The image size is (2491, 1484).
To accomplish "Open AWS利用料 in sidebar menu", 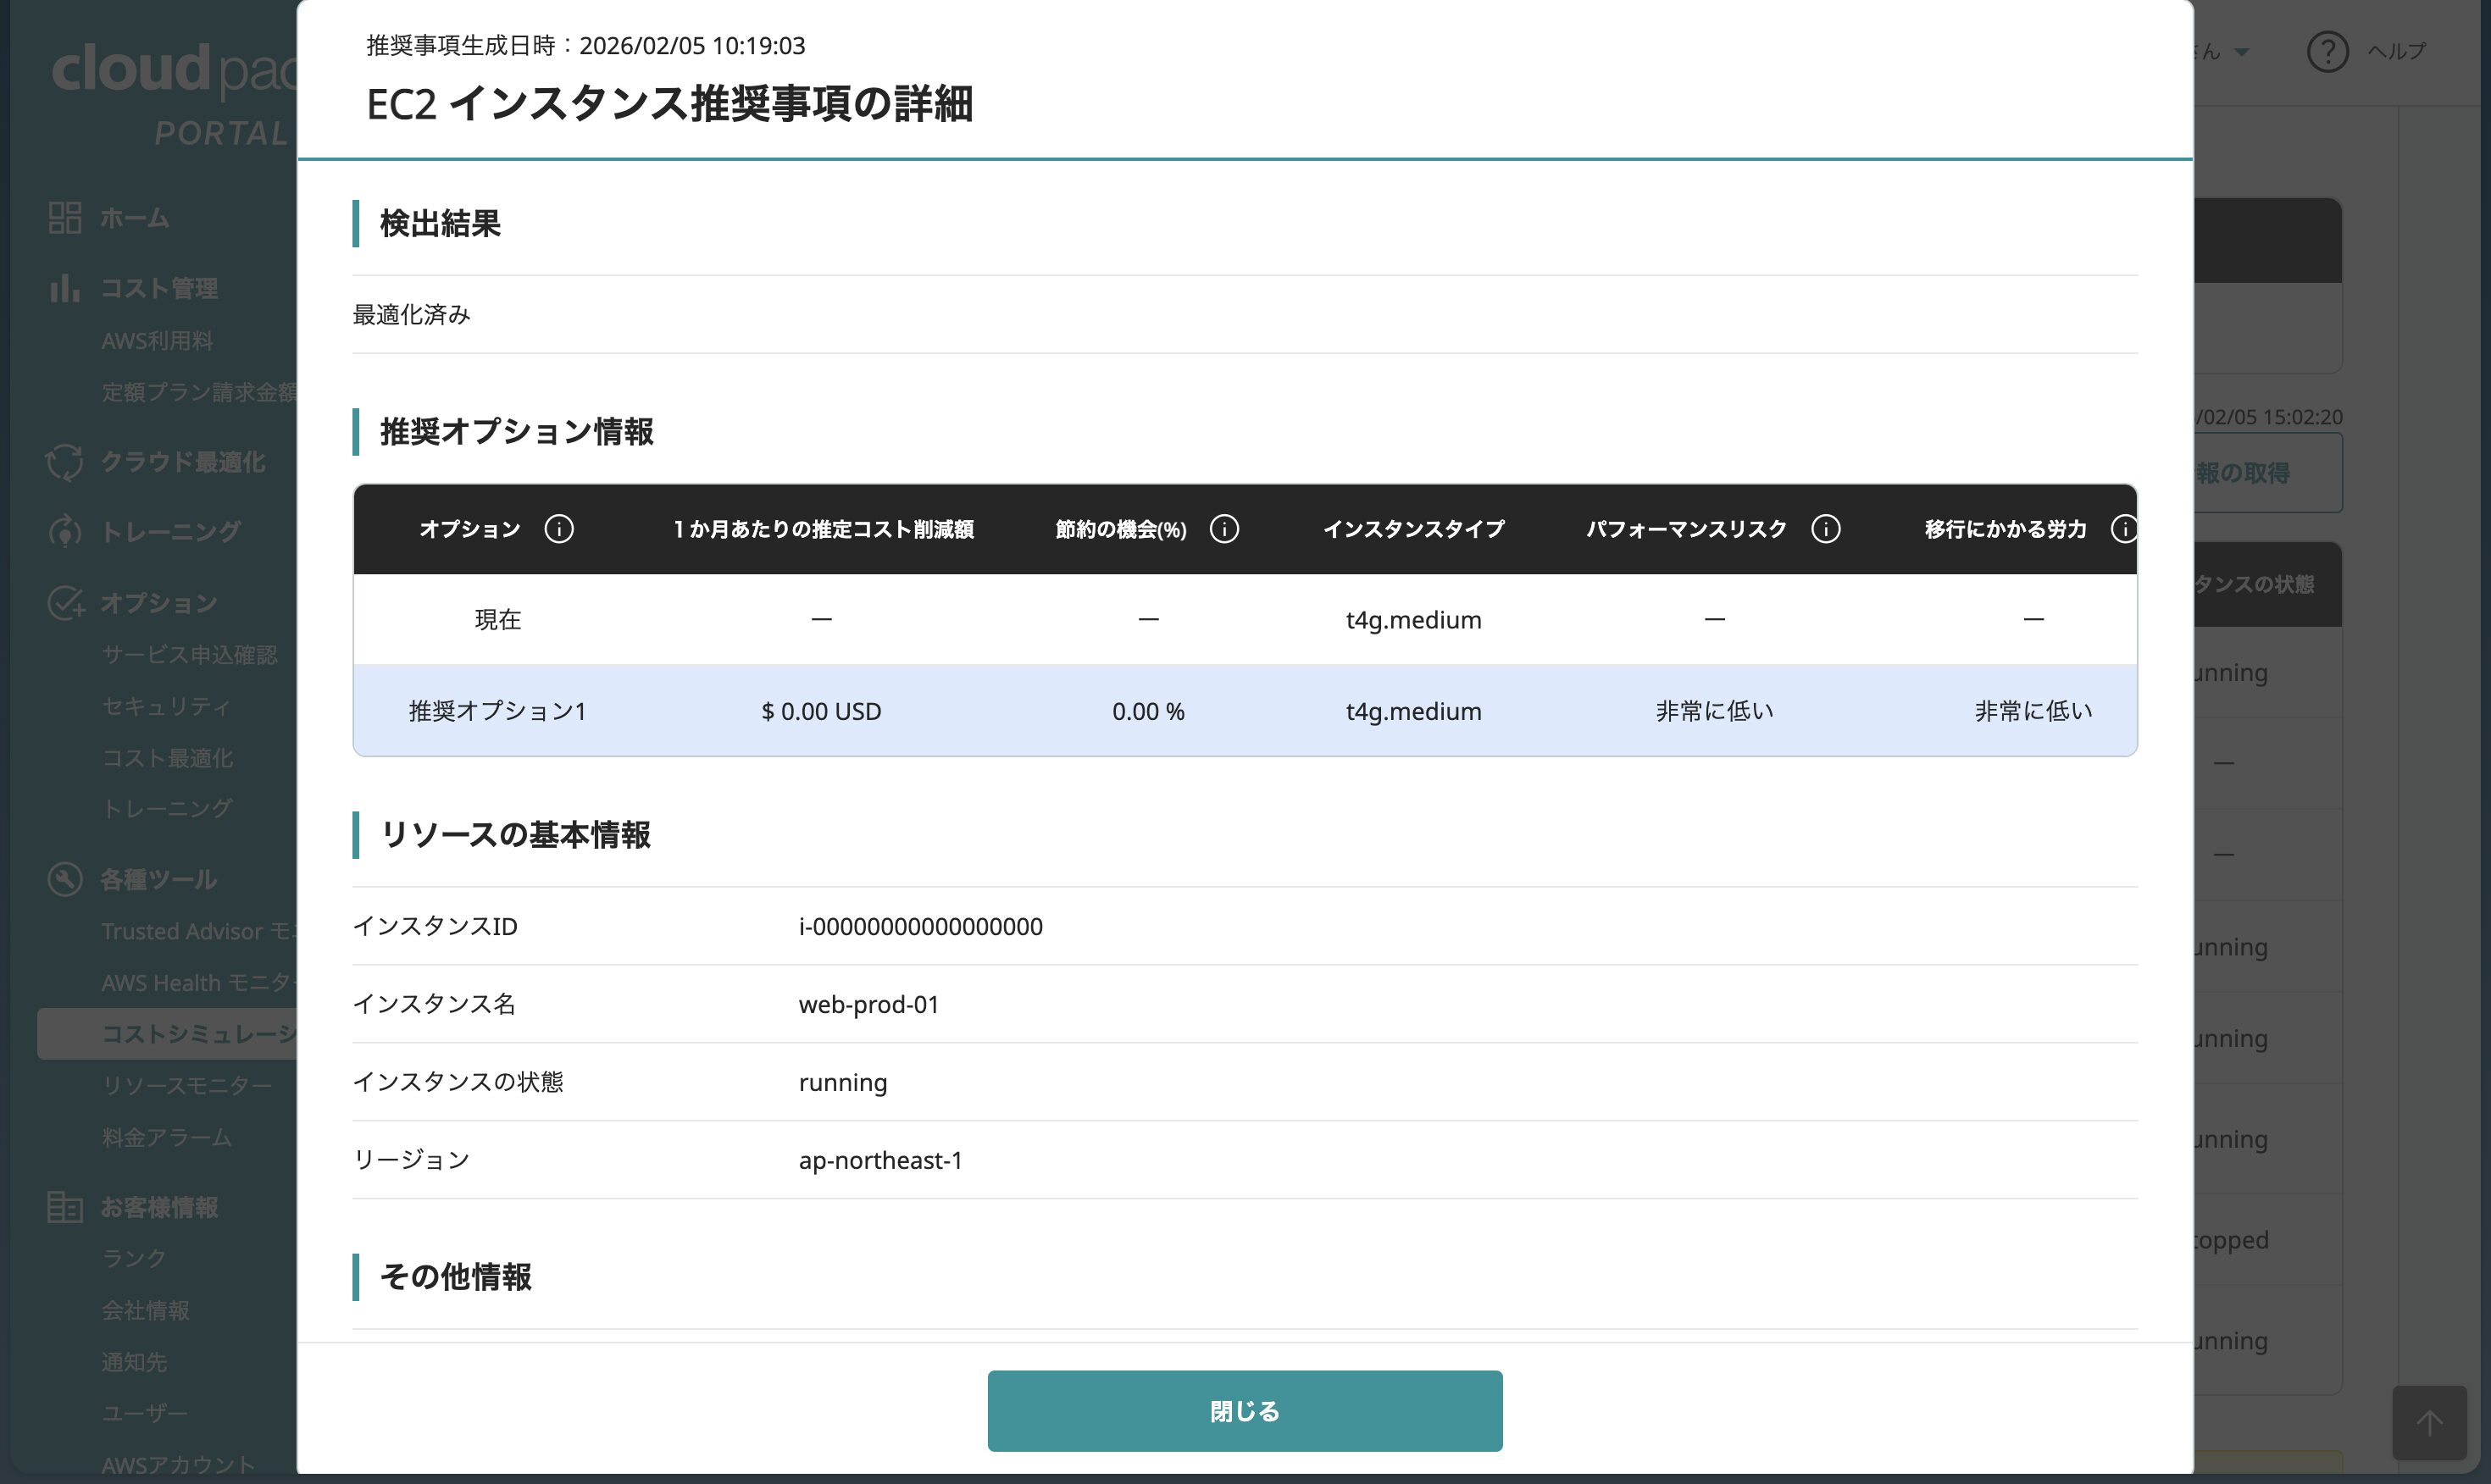I will pyautogui.click(x=157, y=341).
